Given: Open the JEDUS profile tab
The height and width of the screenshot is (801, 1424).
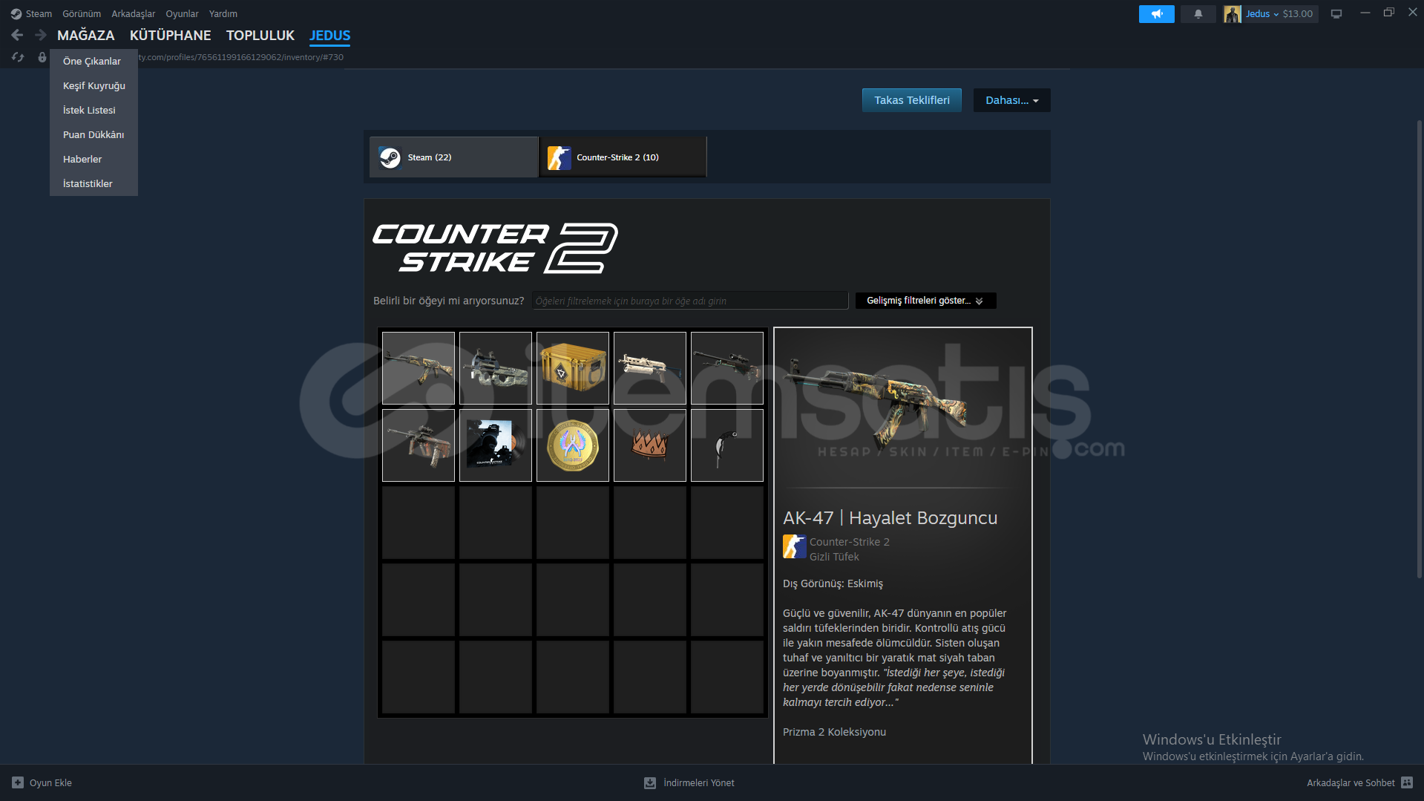Looking at the screenshot, I should point(330,35).
